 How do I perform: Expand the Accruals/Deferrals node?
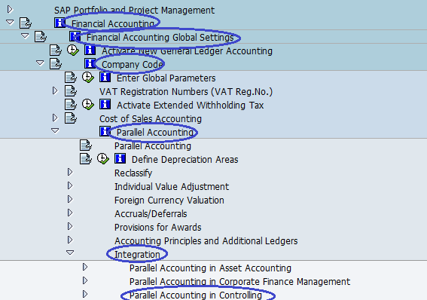click(70, 213)
